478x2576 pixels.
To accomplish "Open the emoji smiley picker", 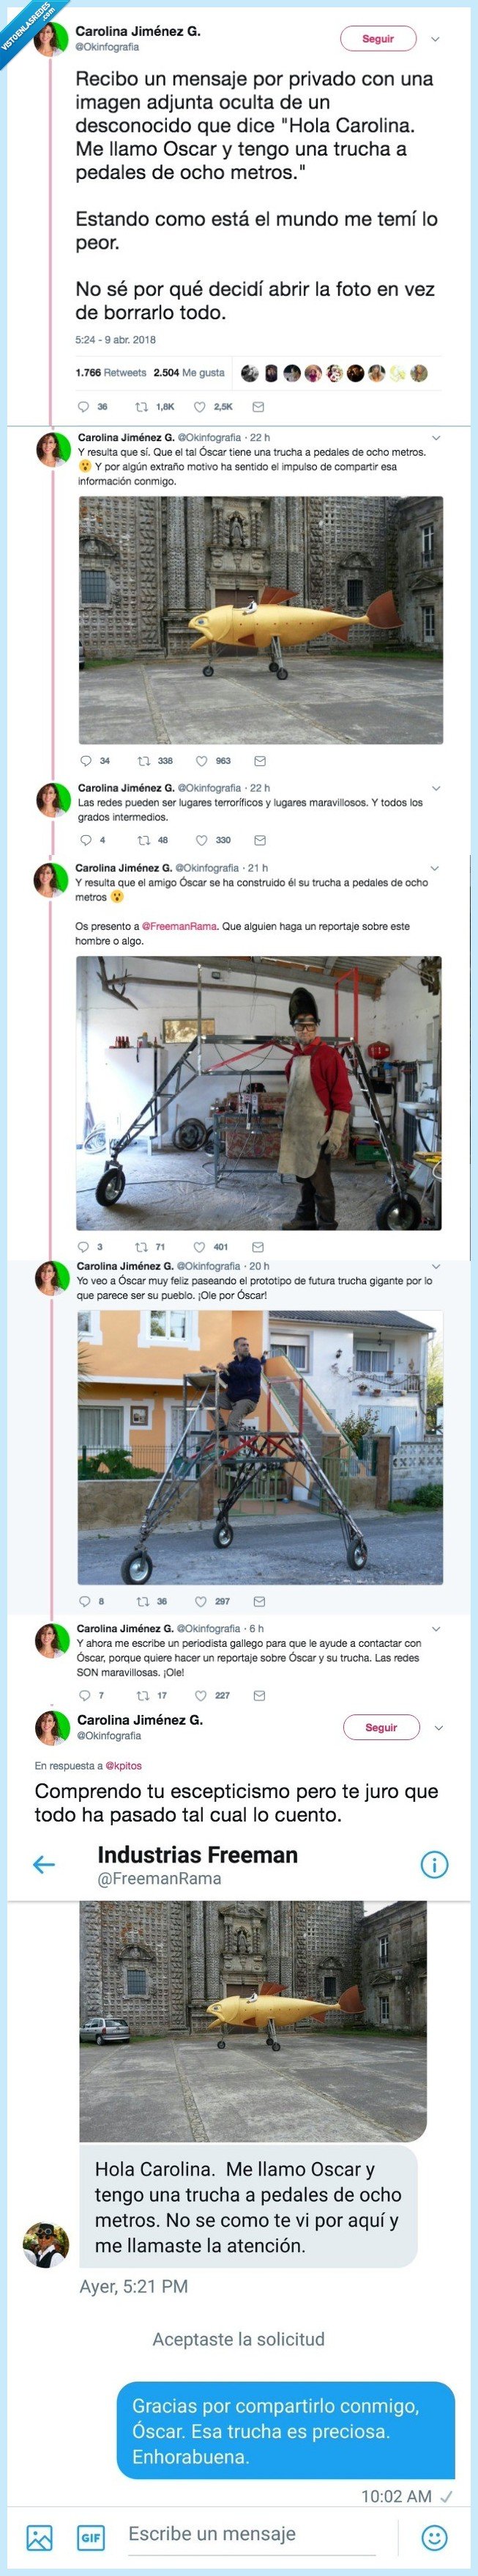I will pyautogui.click(x=434, y=2537).
